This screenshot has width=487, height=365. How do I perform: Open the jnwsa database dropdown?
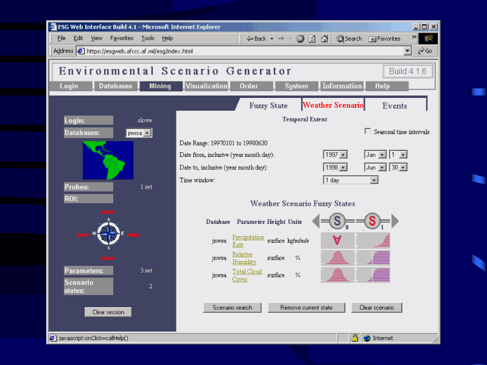[139, 133]
